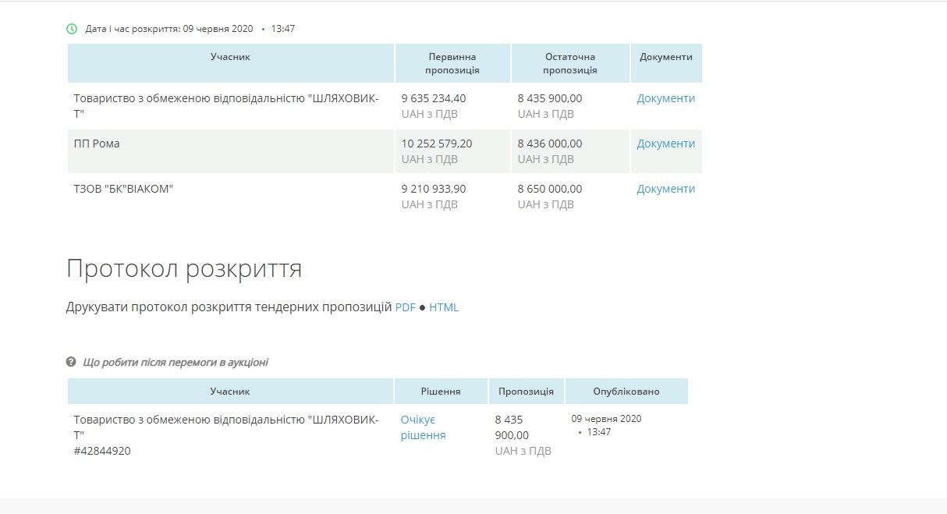Click the green clock icon beside disclosure date
Viewport: 947px width, 514px height.
[72, 29]
